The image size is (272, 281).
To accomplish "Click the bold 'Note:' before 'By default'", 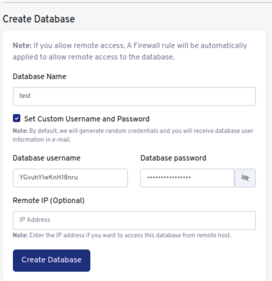I will pyautogui.click(x=20, y=131).
